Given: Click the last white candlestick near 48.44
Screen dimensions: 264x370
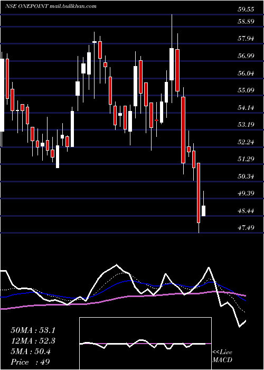Looking at the screenshot, I should click(x=203, y=211).
